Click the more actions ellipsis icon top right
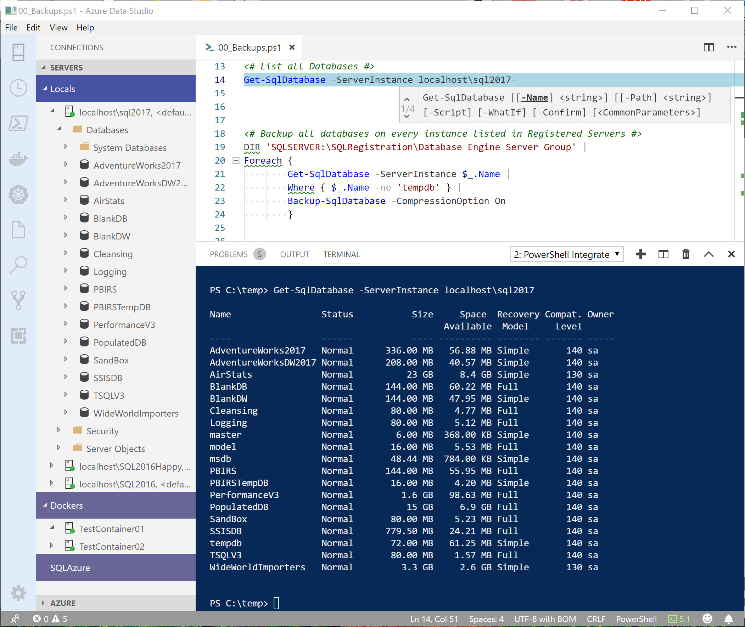This screenshot has height=627, width=745. pos(731,47)
